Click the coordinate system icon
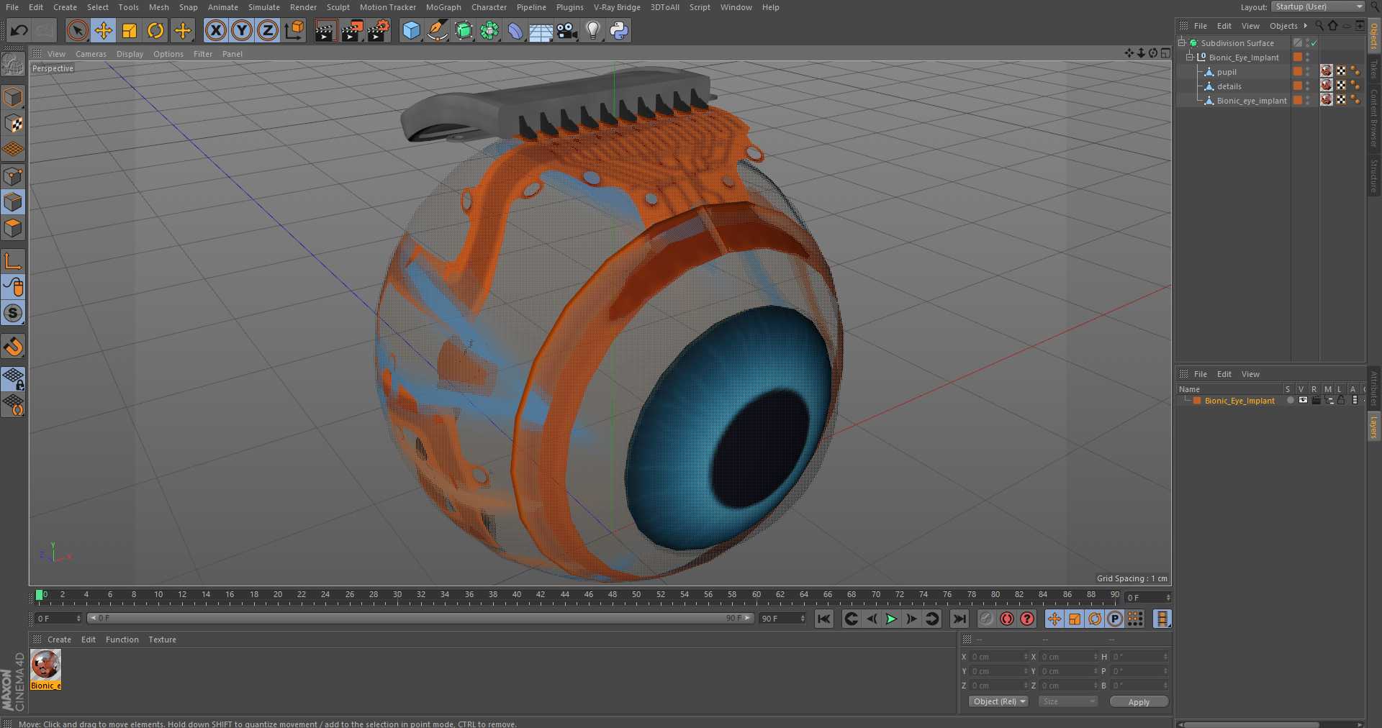Image resolution: width=1382 pixels, height=728 pixels. point(294,30)
